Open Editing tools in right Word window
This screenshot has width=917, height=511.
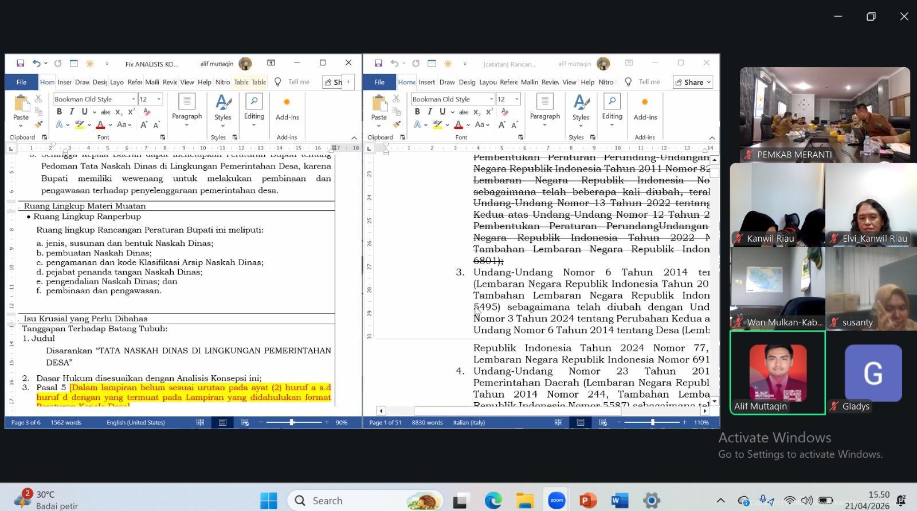(x=612, y=107)
